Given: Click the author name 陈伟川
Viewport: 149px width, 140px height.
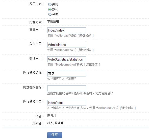Looking at the screenshot, I should 52,116.
